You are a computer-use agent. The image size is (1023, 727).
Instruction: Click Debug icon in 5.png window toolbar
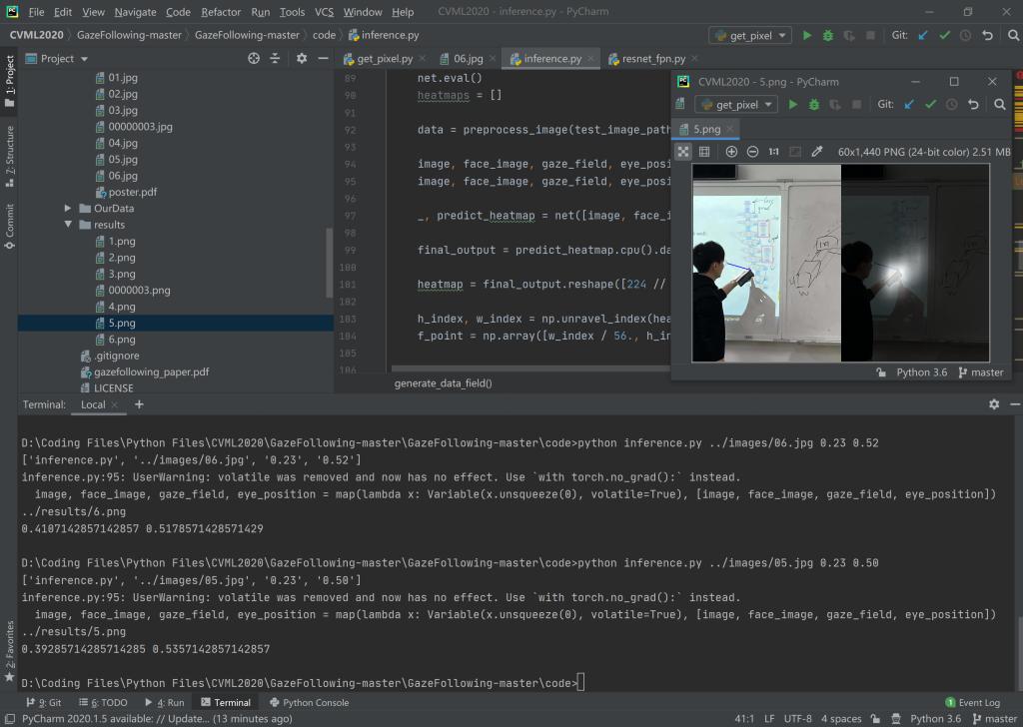click(x=813, y=104)
